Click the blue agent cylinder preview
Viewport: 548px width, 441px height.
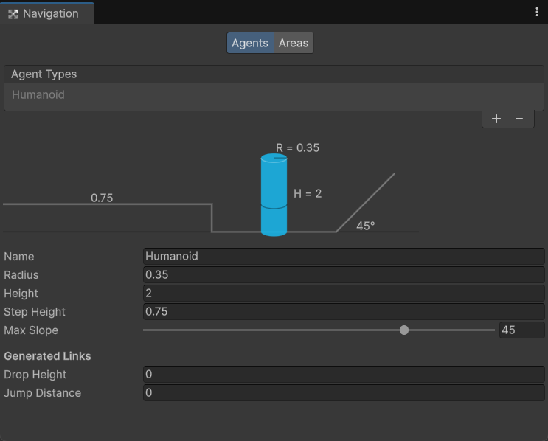click(274, 195)
